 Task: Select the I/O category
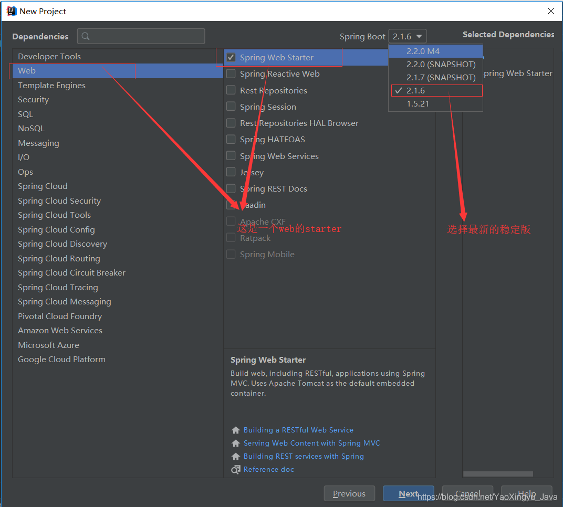pos(118,157)
